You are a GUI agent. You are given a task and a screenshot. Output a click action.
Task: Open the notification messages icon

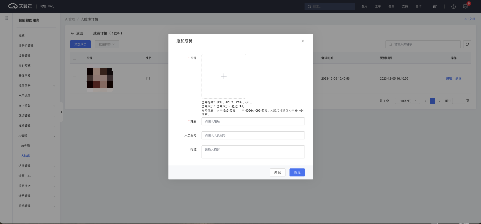[x=465, y=7]
